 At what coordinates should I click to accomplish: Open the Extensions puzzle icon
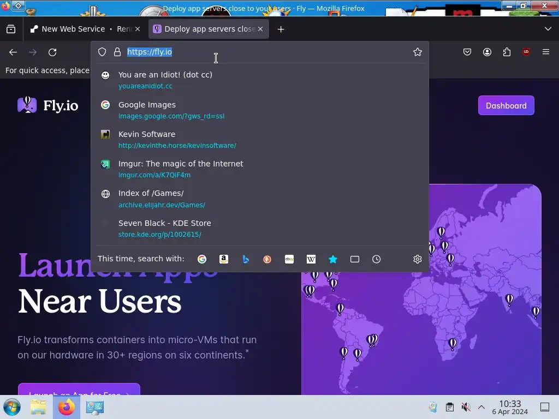507,52
